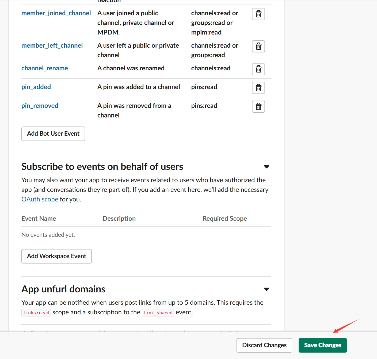
Task: Open the member_left_channel documentation link
Action: click(52, 45)
